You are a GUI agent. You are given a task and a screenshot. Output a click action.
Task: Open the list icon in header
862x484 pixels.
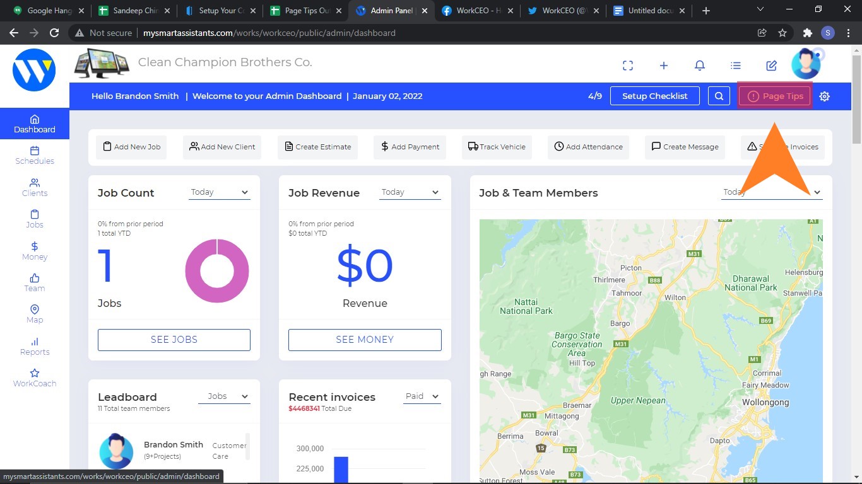point(736,66)
